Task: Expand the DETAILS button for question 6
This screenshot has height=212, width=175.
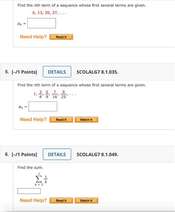Action: [x=57, y=154]
